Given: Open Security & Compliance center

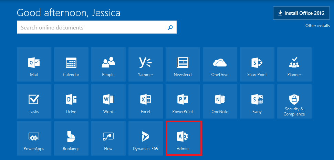Looking at the screenshot, I should click(294, 101).
